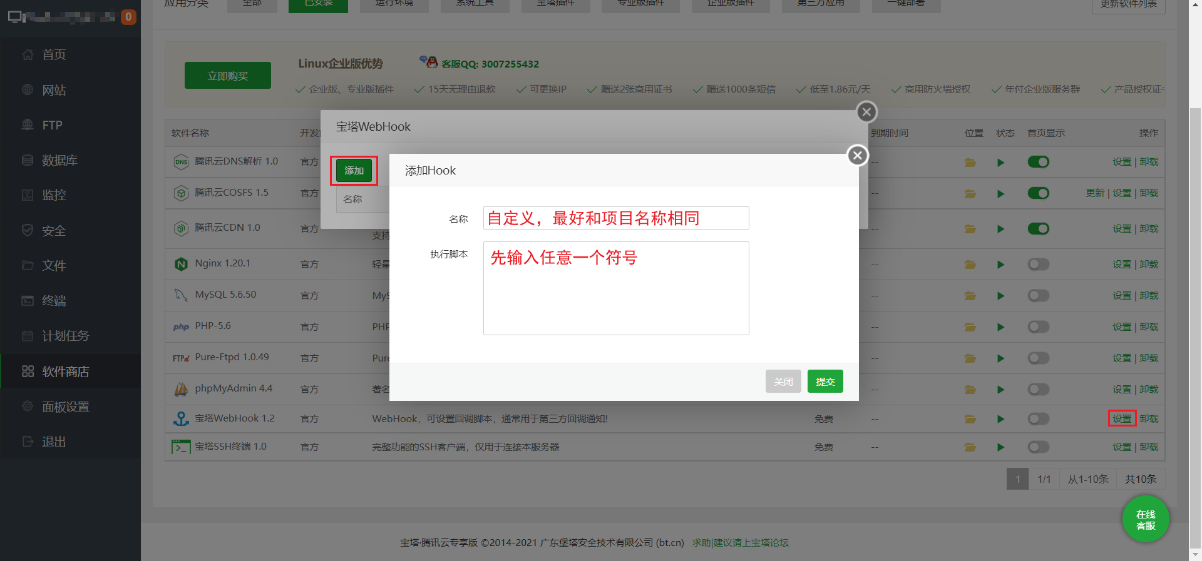Screen dimensions: 1202x561
Task: Enable 首页显示 for phpMyAdmin
Action: click(1038, 390)
